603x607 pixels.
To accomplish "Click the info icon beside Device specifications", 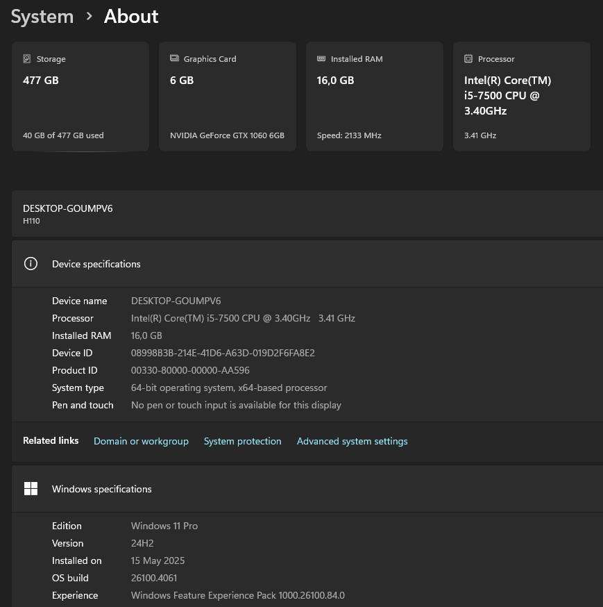I will [31, 263].
